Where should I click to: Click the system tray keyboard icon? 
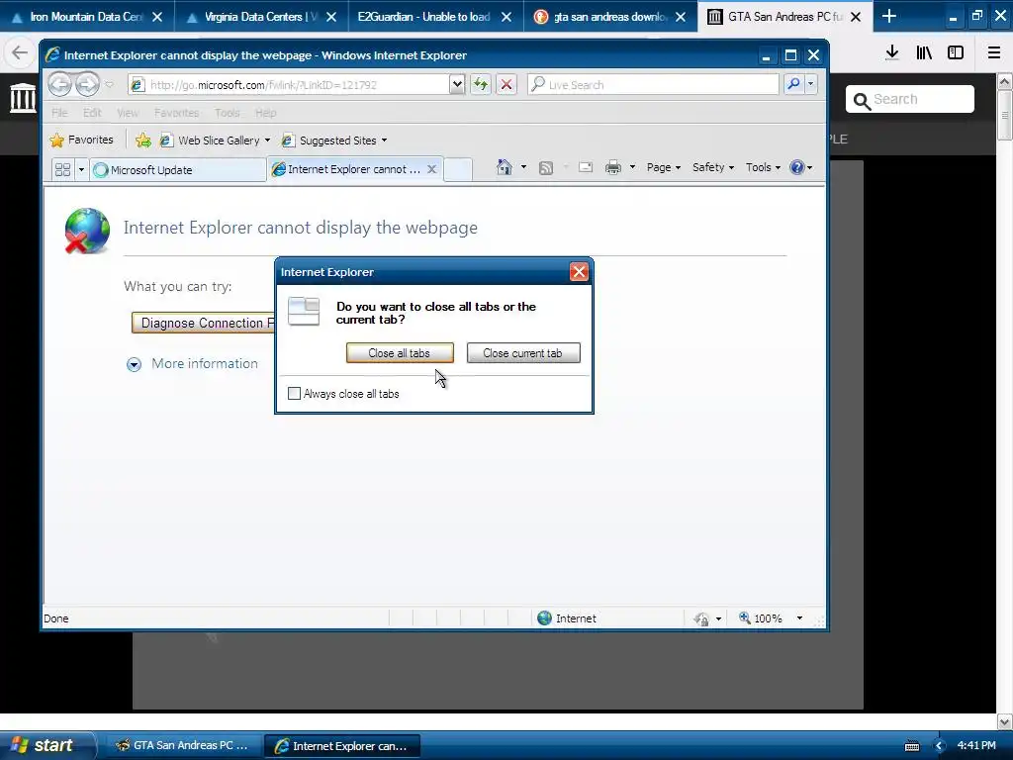pyautogui.click(x=912, y=746)
